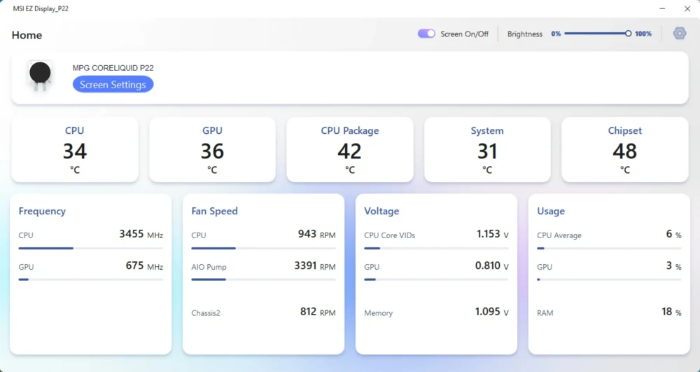Click the Chassis2 fan label
This screenshot has width=700, height=372.
pos(206,313)
